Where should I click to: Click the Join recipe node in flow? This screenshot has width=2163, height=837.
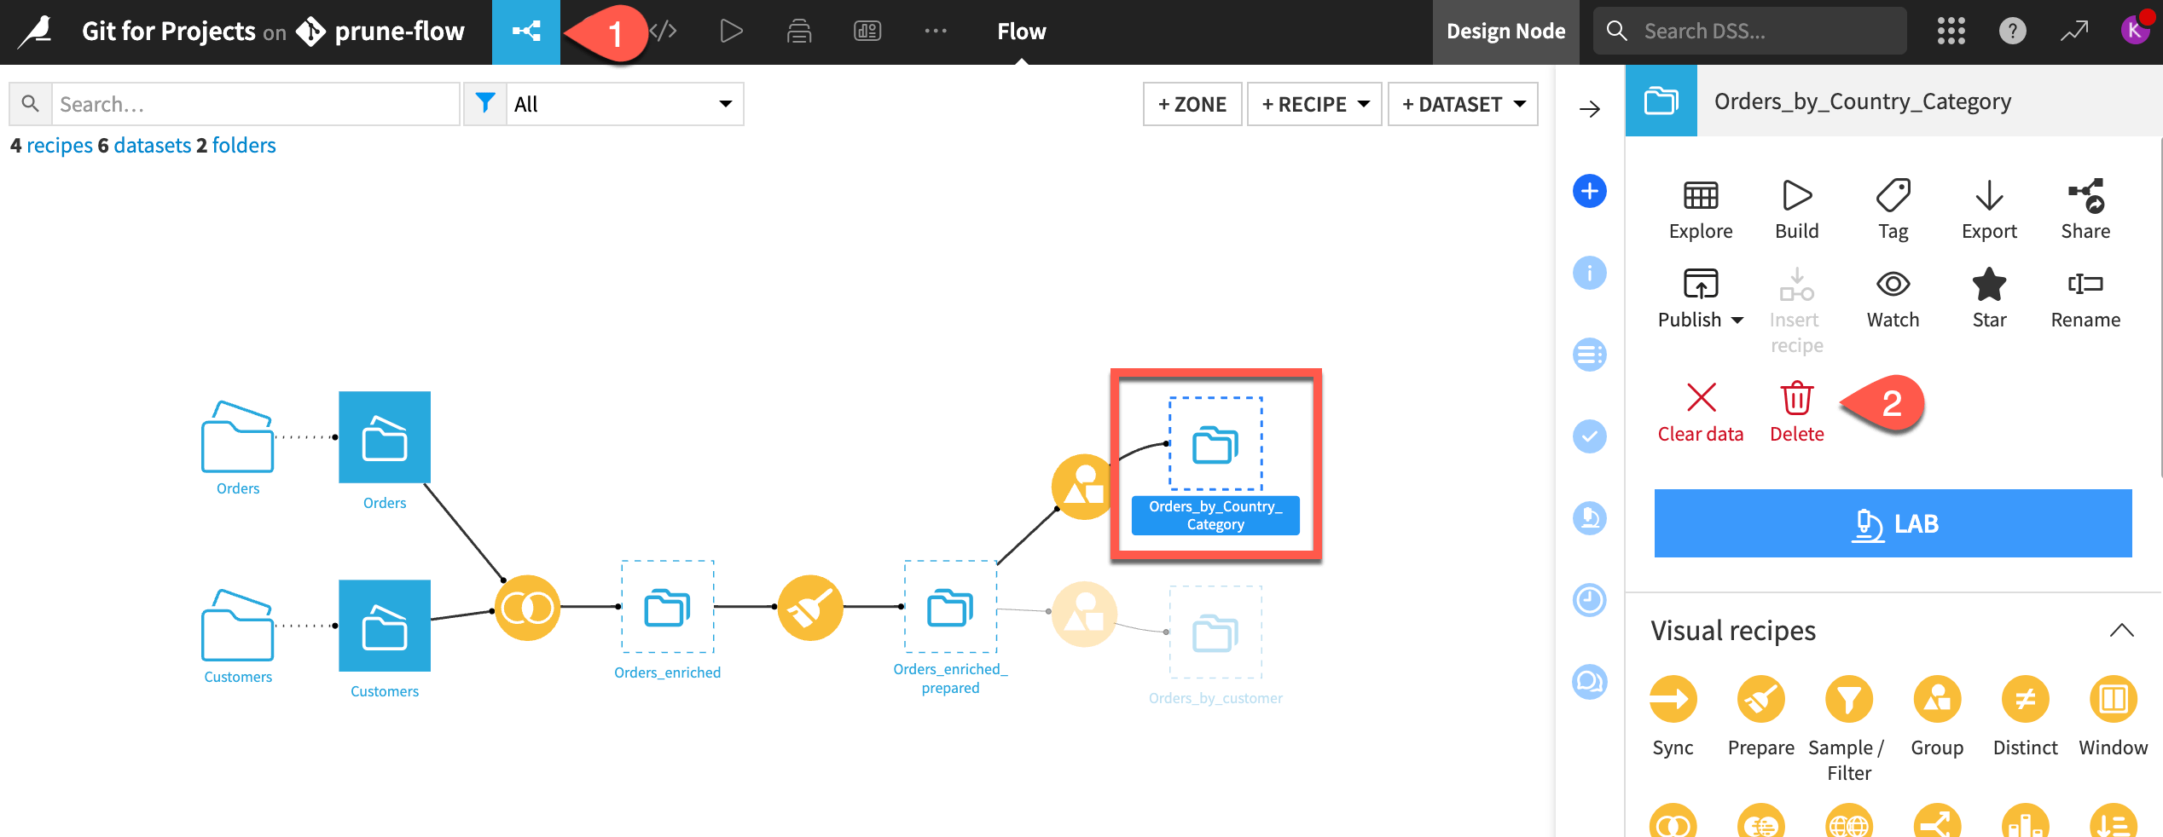(x=527, y=608)
